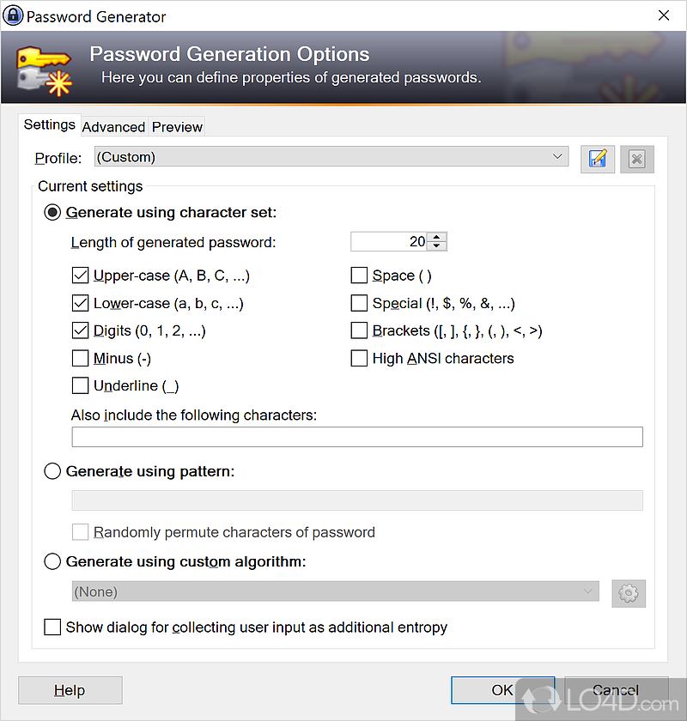Check Show dialog for additional entropy
Viewport: 687px width, 721px height.
(x=52, y=627)
